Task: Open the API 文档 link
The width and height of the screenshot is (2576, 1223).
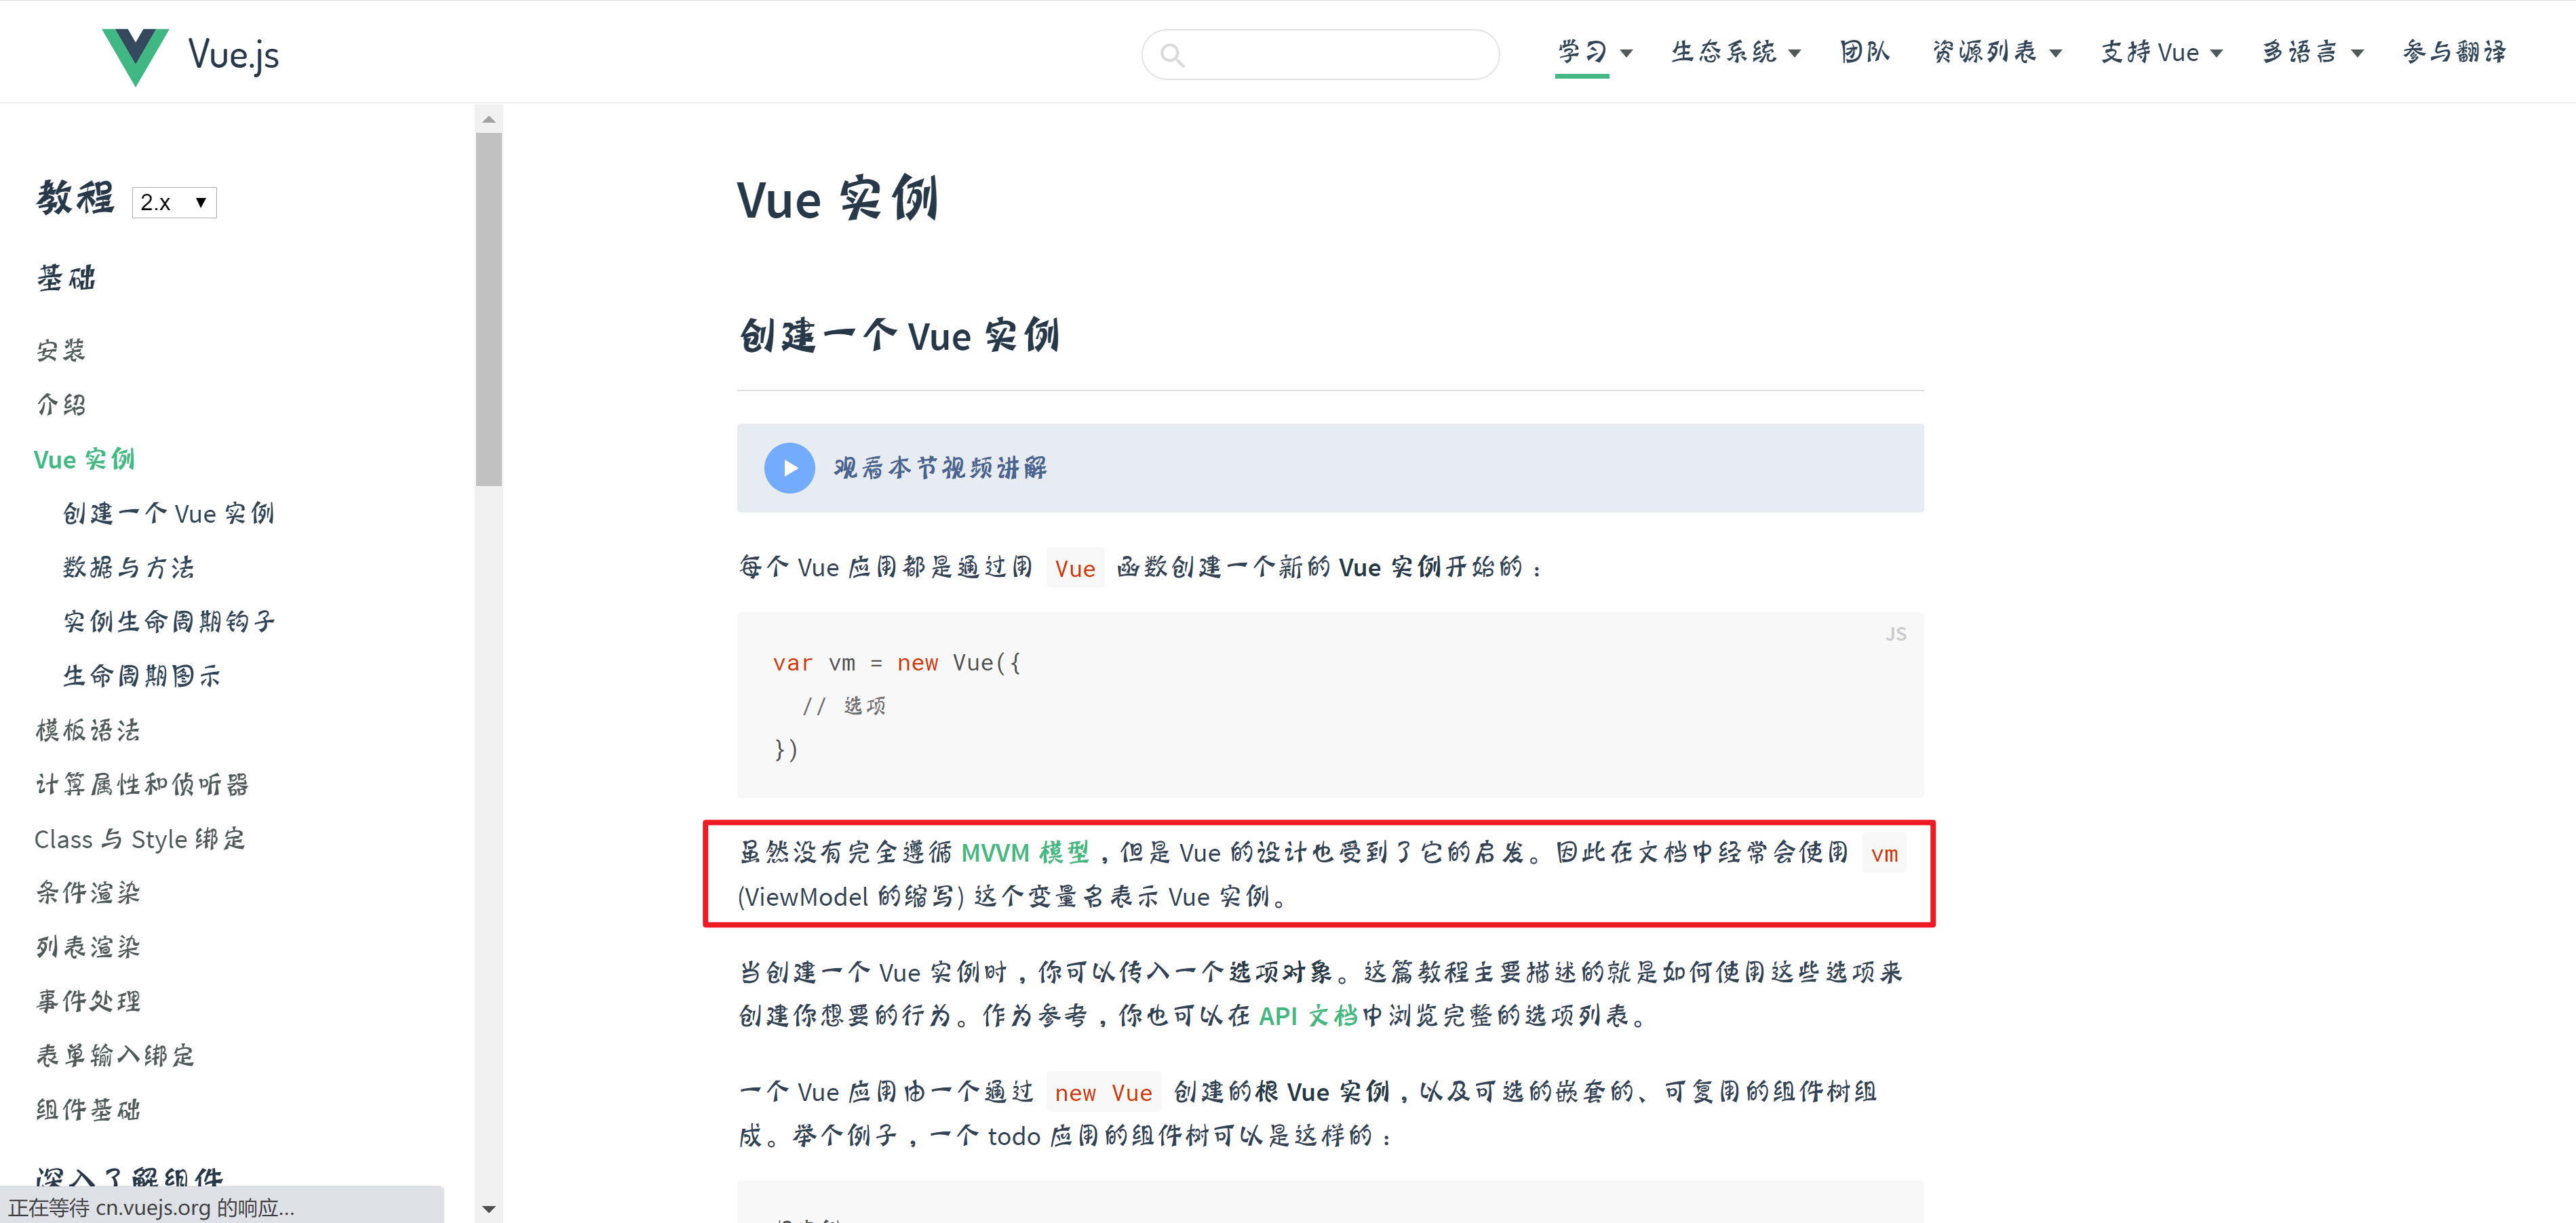Action: pos(1307,1016)
